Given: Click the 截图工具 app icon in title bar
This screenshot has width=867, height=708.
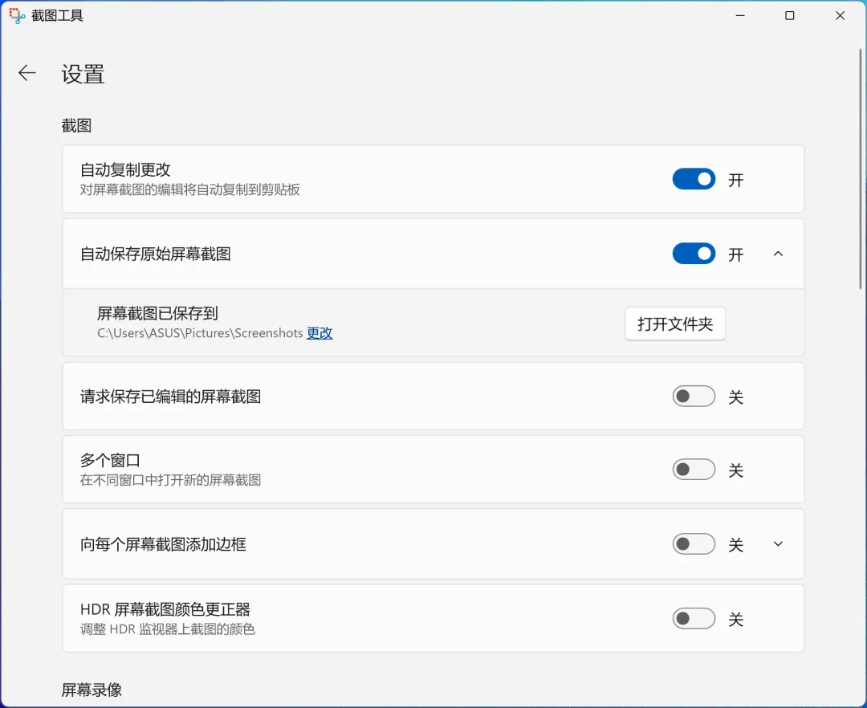Looking at the screenshot, I should [17, 15].
